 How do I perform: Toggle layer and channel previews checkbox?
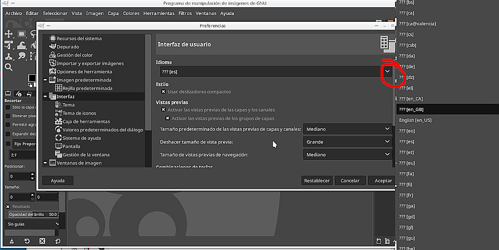tap(163, 109)
